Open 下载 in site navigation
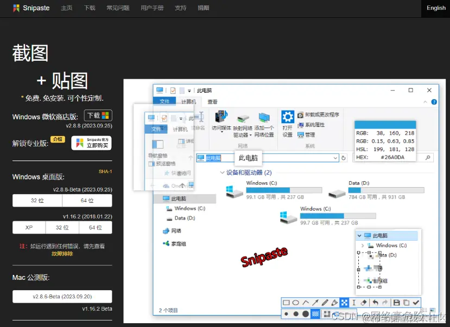450x327 pixels. (x=90, y=8)
